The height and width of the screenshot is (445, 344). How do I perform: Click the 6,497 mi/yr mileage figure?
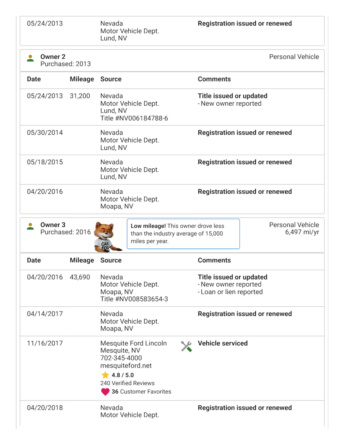302,233
